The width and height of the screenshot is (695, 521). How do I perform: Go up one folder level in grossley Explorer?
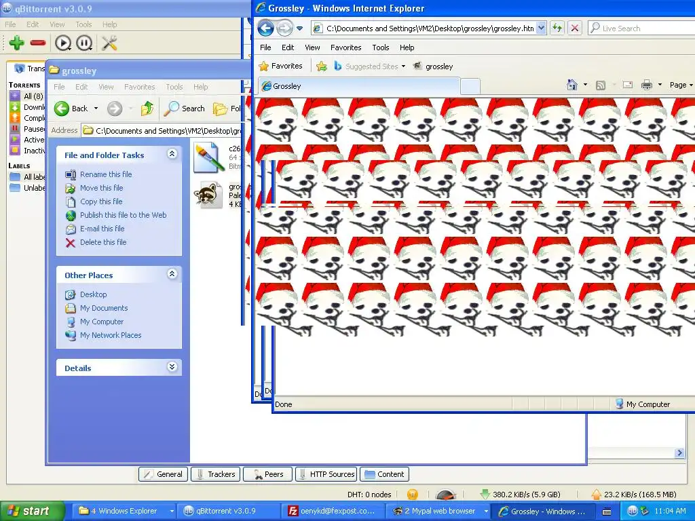pos(147,109)
